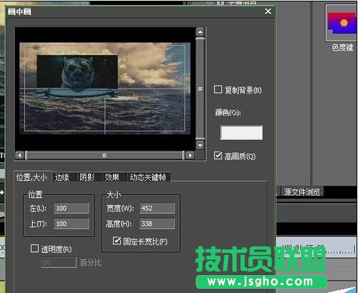
Task: Open the 阴影 tab
Action: (87, 177)
